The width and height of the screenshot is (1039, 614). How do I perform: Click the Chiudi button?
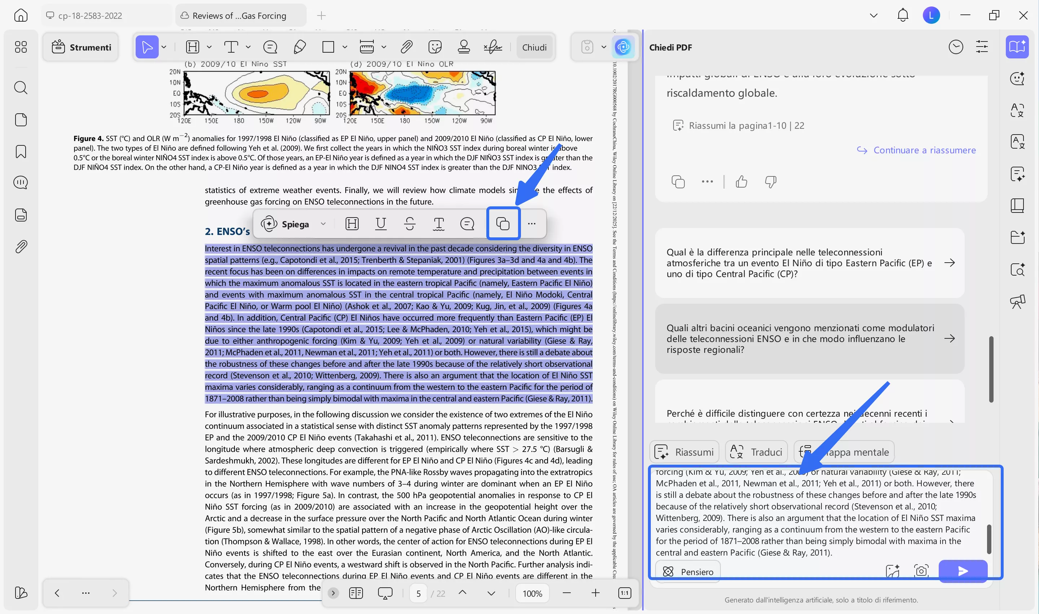[x=534, y=47]
